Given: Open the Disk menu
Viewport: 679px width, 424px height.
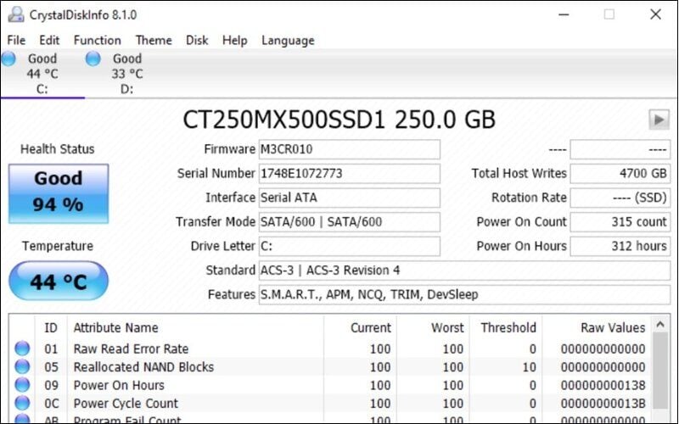Looking at the screenshot, I should coord(197,40).
